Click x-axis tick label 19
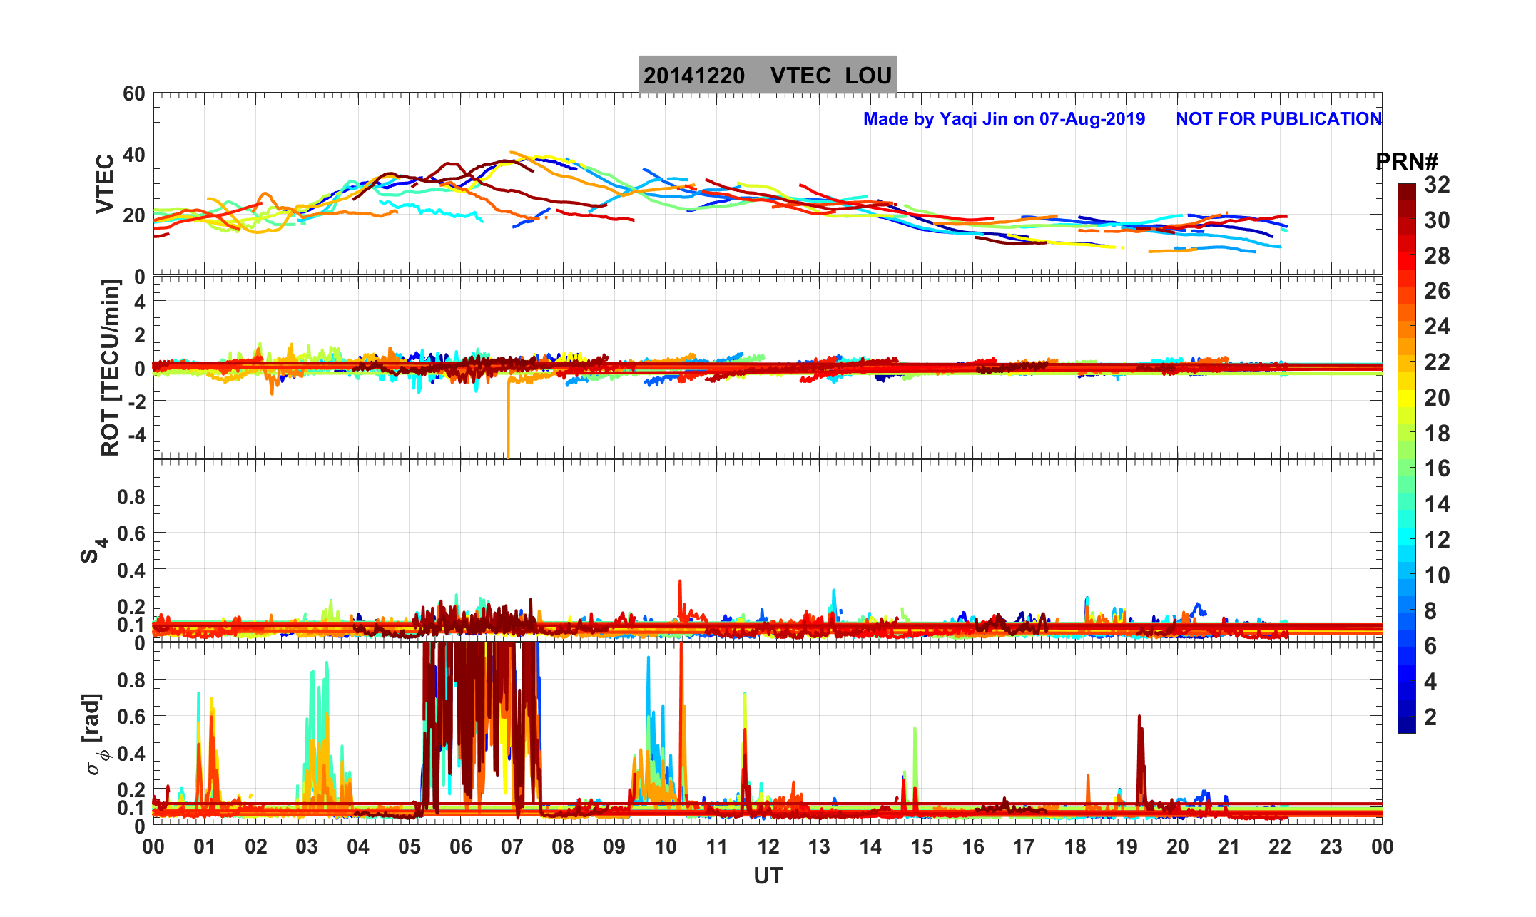The width and height of the screenshot is (1536, 917). [1126, 847]
